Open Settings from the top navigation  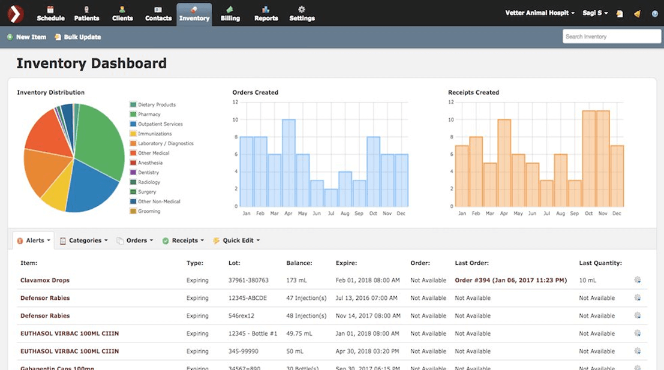click(302, 13)
